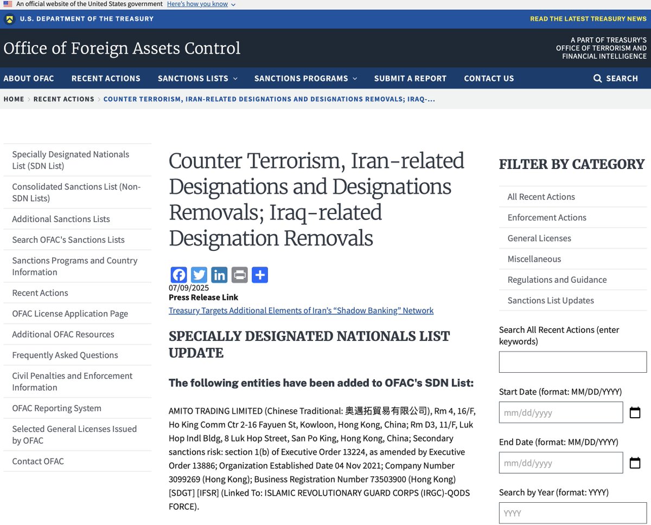Open Treasury Targets Iran Shadow Banking press release
Image resolution: width=651 pixels, height=525 pixels.
[301, 310]
